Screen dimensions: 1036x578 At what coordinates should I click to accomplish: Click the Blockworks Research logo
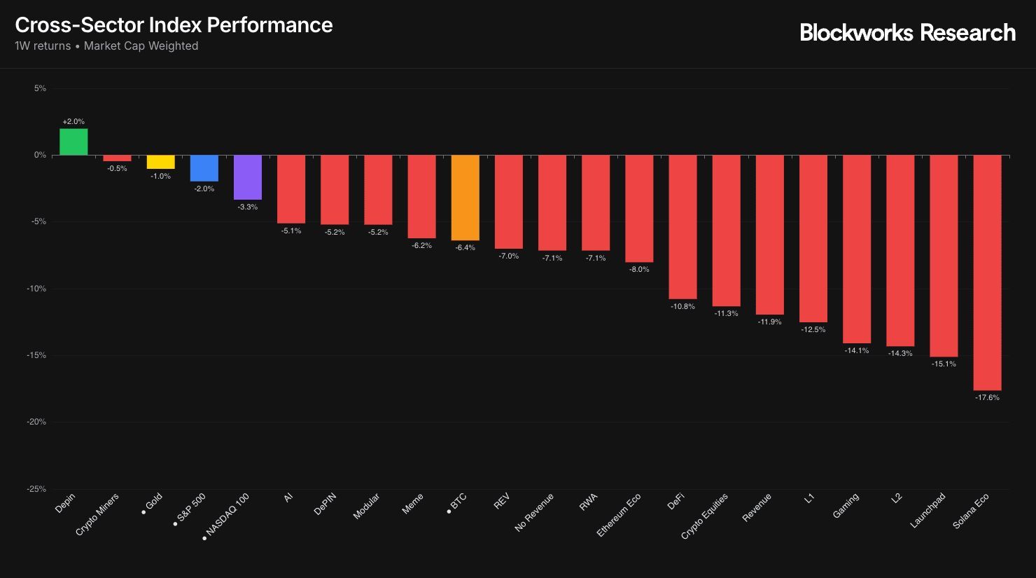click(x=907, y=32)
